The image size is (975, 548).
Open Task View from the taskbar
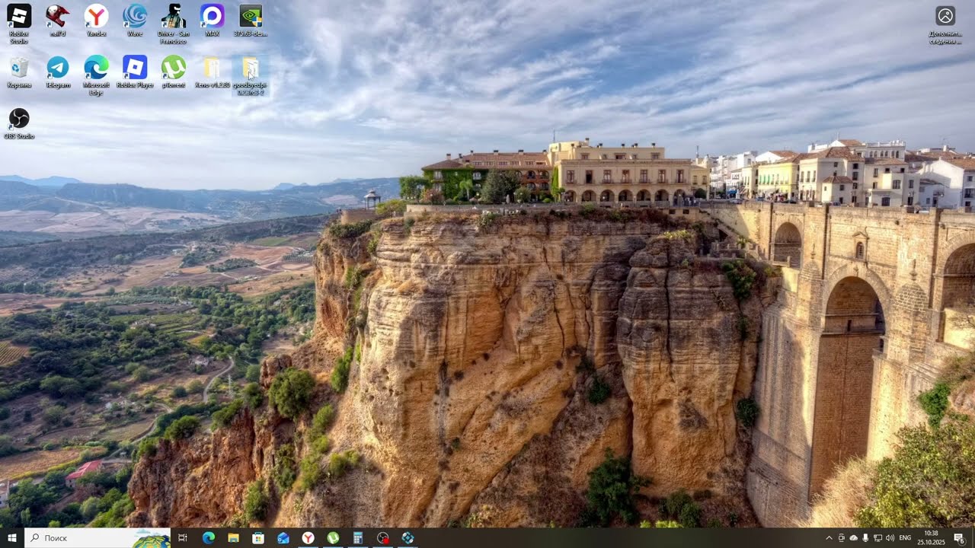(x=183, y=538)
